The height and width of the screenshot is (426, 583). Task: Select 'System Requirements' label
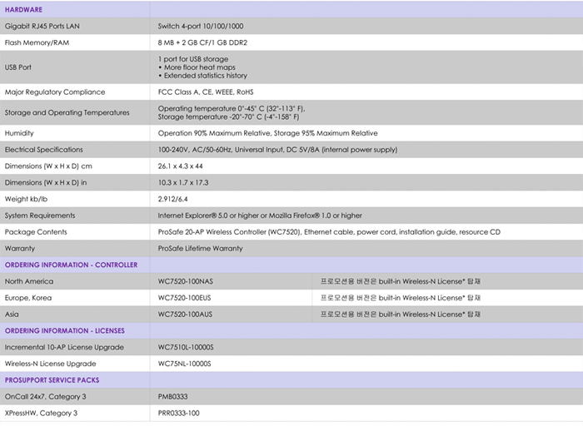click(x=40, y=215)
